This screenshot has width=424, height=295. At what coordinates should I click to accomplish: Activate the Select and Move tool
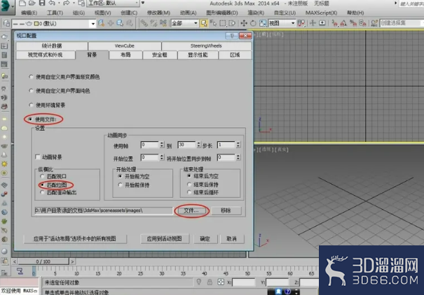coord(244,24)
